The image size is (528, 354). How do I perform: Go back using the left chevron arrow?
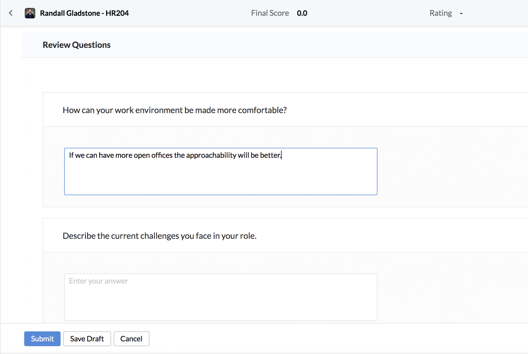coord(11,13)
